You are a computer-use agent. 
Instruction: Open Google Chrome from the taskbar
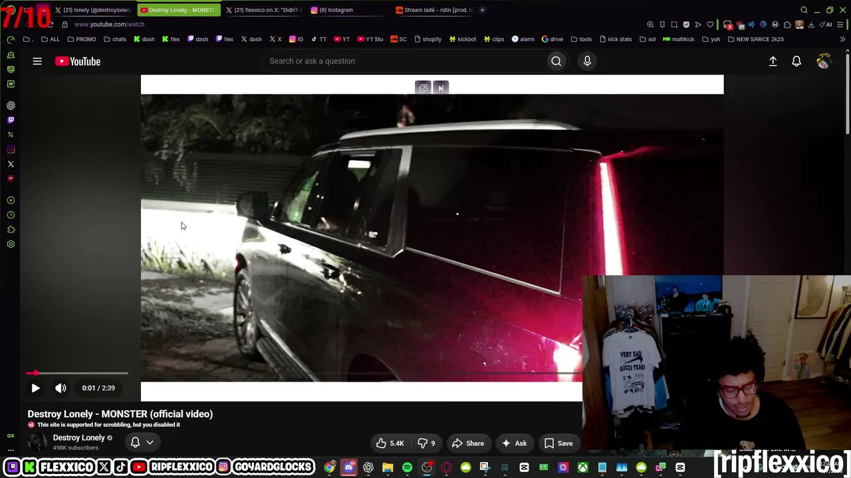[330, 467]
